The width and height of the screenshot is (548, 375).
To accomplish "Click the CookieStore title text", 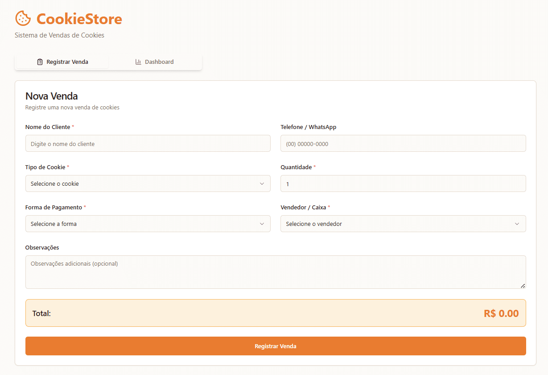I will (79, 19).
